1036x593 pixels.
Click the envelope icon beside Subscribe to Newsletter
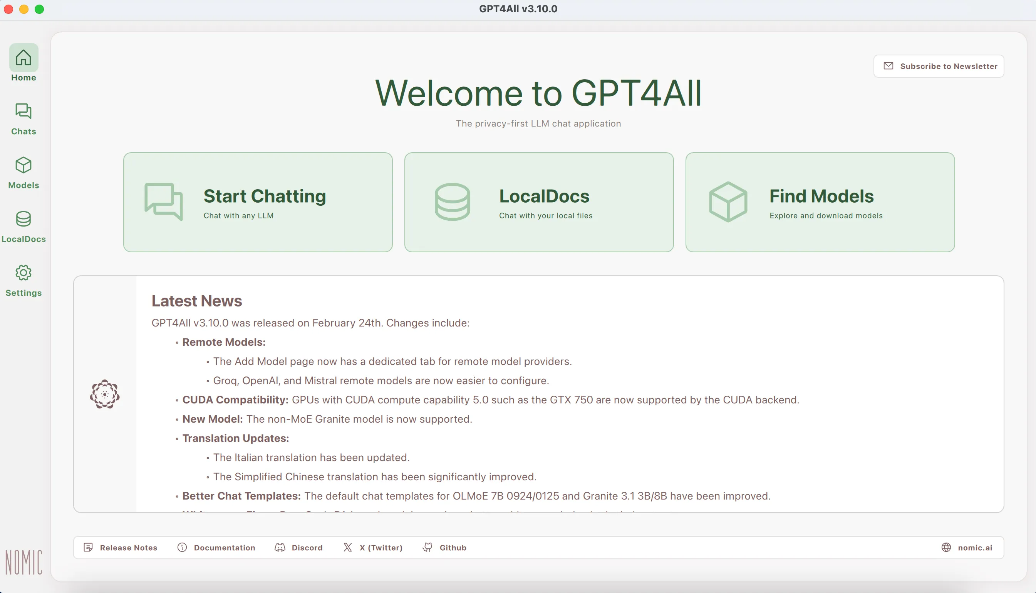pyautogui.click(x=888, y=66)
